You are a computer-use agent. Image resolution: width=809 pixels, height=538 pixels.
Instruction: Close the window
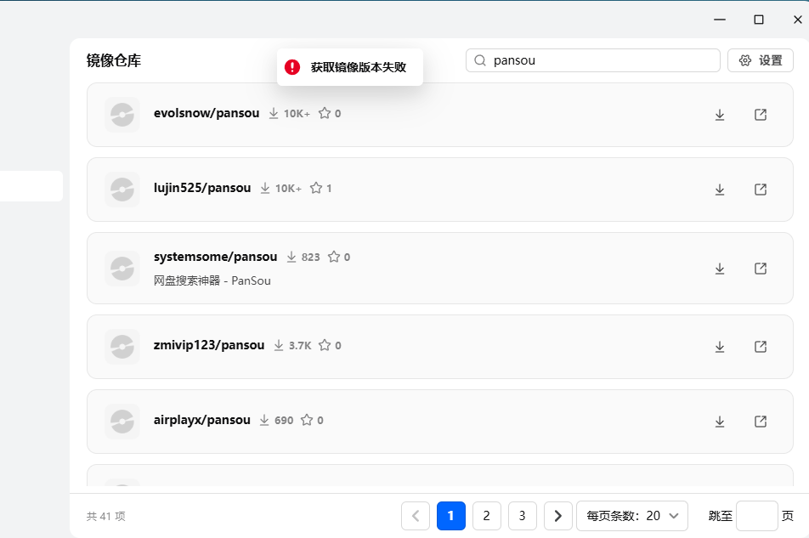point(798,20)
